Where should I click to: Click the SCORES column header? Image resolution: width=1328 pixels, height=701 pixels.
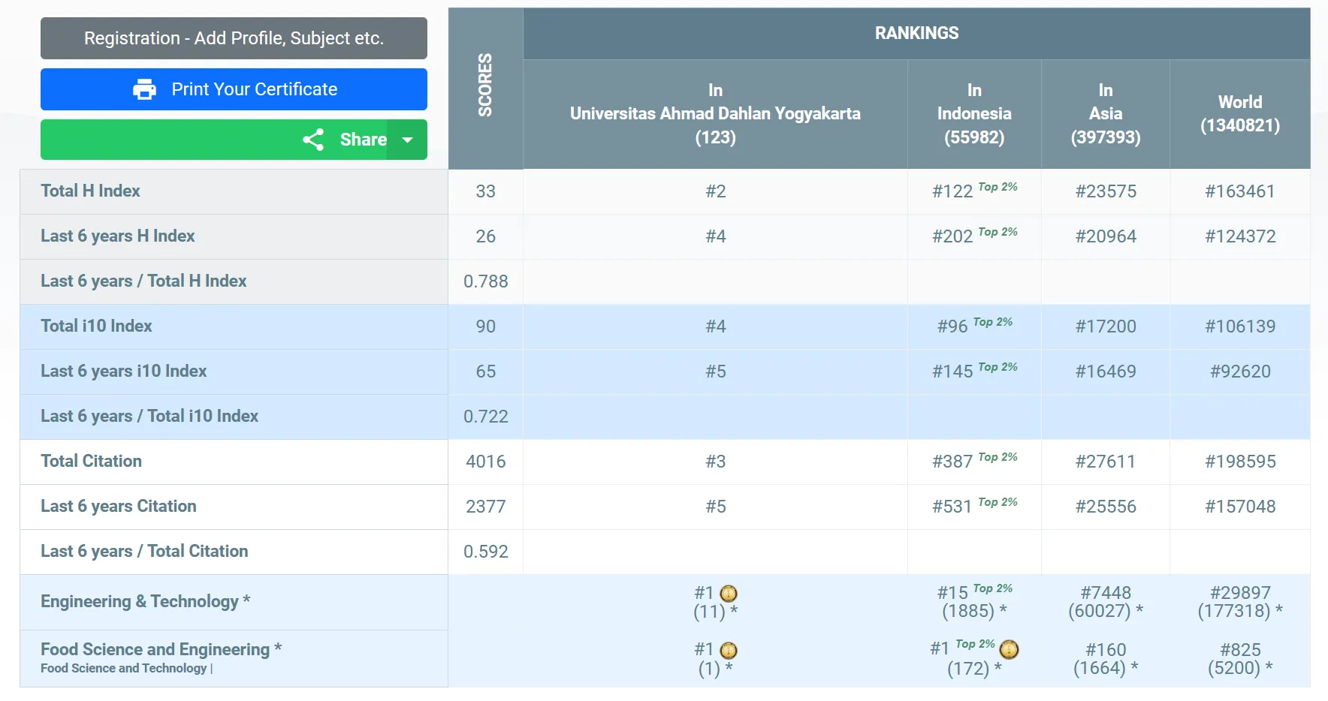coord(485,85)
